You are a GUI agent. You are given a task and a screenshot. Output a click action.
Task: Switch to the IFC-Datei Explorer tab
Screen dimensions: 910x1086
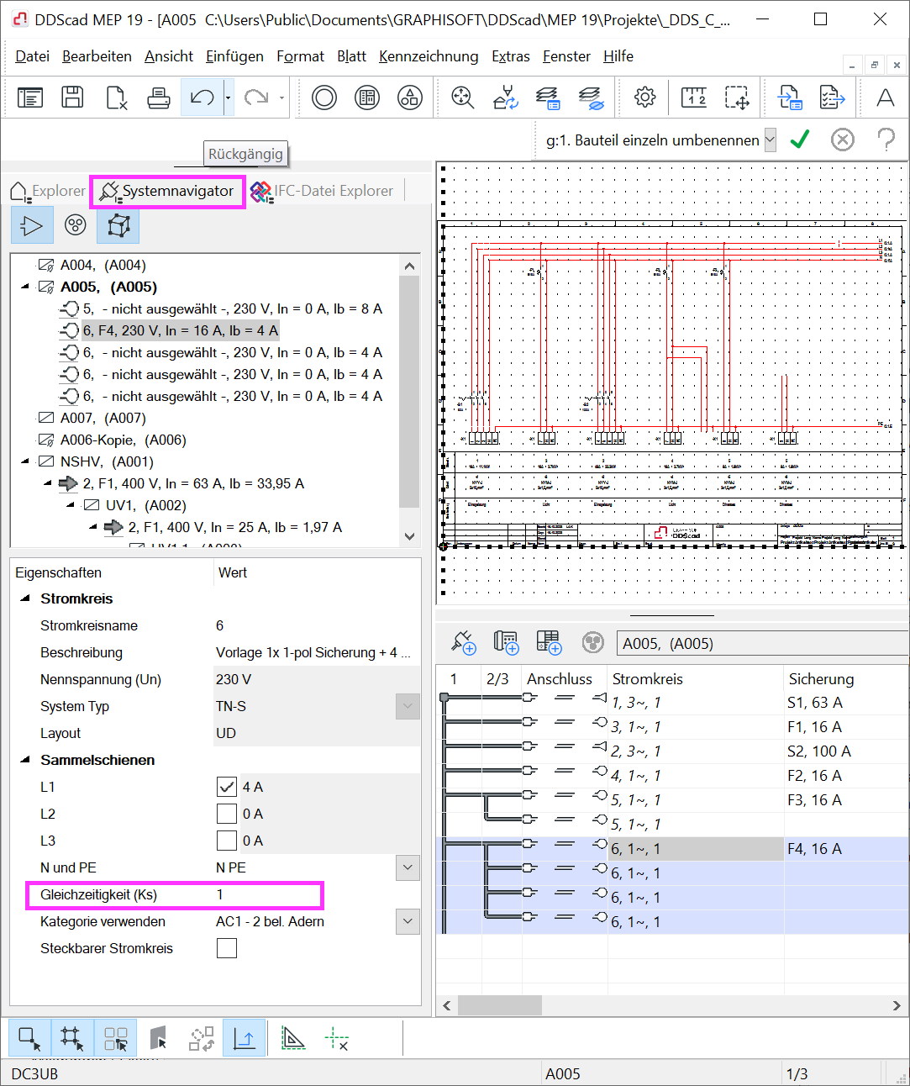[323, 192]
